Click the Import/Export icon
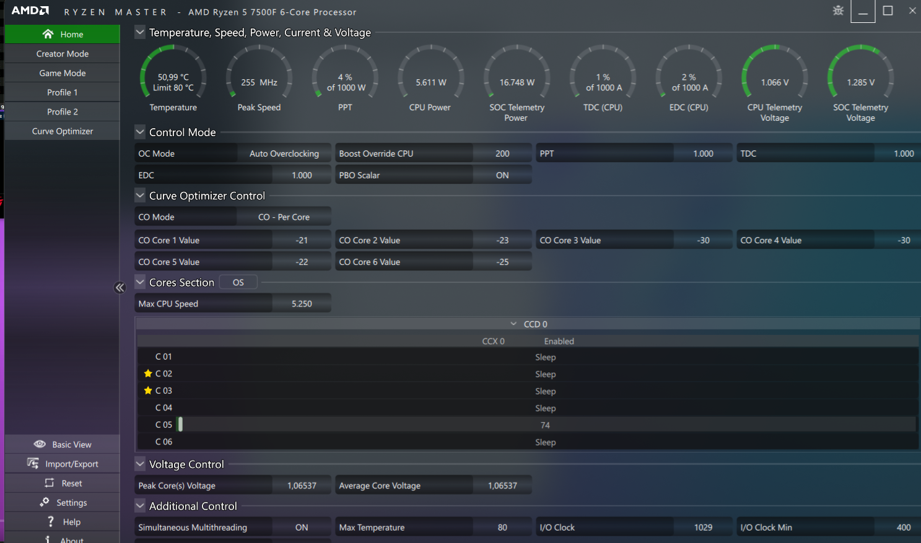Viewport: 921px width, 543px height. 33,463
